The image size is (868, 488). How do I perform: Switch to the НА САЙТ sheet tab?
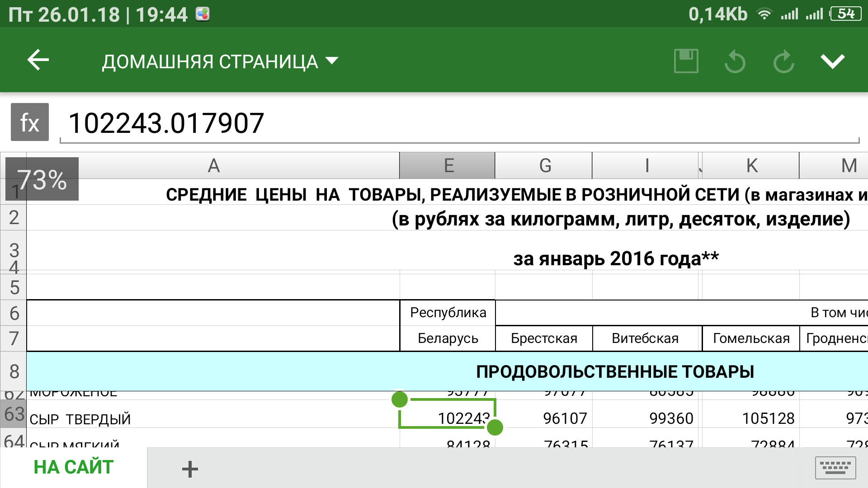tap(73, 467)
